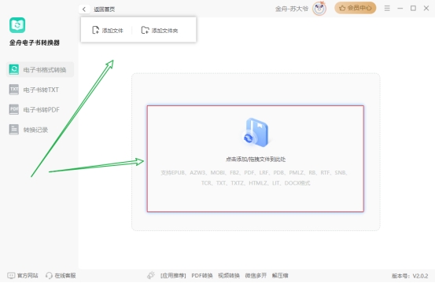Image resolution: width=435 pixels, height=283 pixels.
Task: Click 点击添加/拖拽文件到此处 text
Action: (x=256, y=160)
